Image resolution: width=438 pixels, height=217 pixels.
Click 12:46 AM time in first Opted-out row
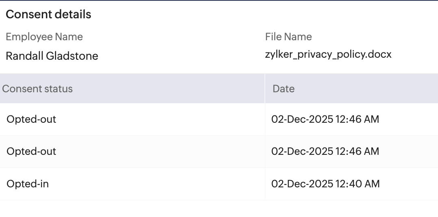coord(357,119)
